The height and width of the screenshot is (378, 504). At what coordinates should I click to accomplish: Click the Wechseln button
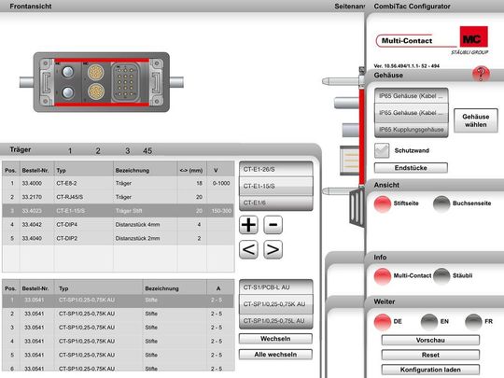[x=275, y=339]
